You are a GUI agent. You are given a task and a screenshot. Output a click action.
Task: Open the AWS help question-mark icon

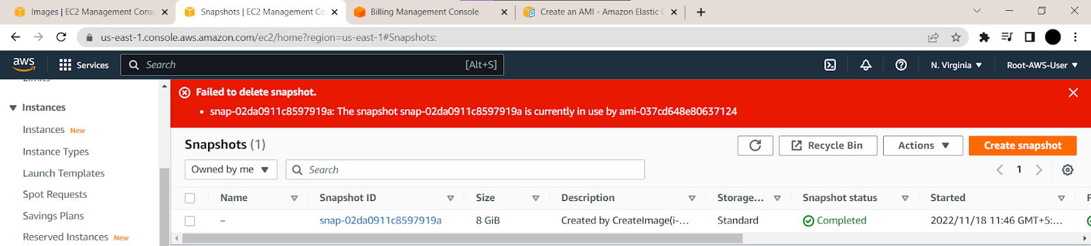[x=901, y=65]
